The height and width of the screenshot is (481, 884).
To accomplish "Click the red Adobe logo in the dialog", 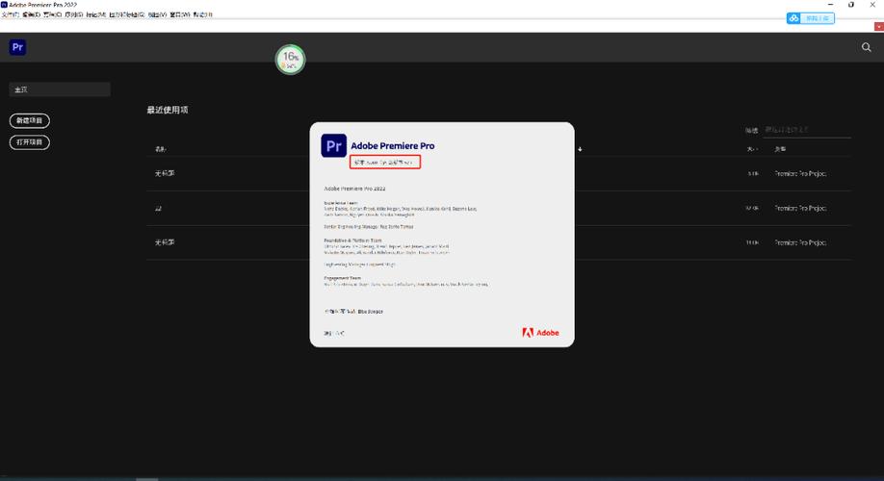I will point(540,333).
